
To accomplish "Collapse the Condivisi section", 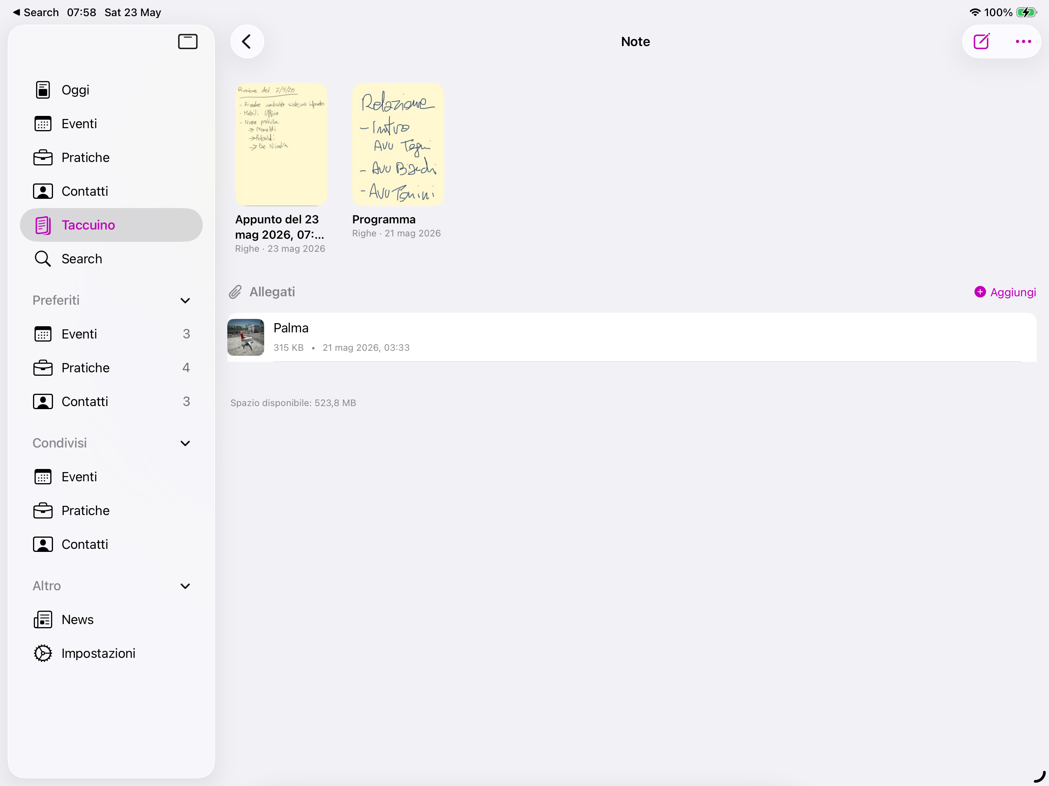I will (185, 443).
